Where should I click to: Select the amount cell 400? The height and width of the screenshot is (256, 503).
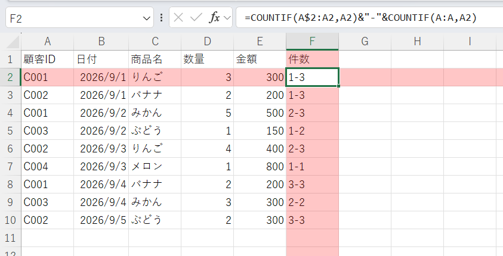point(260,148)
